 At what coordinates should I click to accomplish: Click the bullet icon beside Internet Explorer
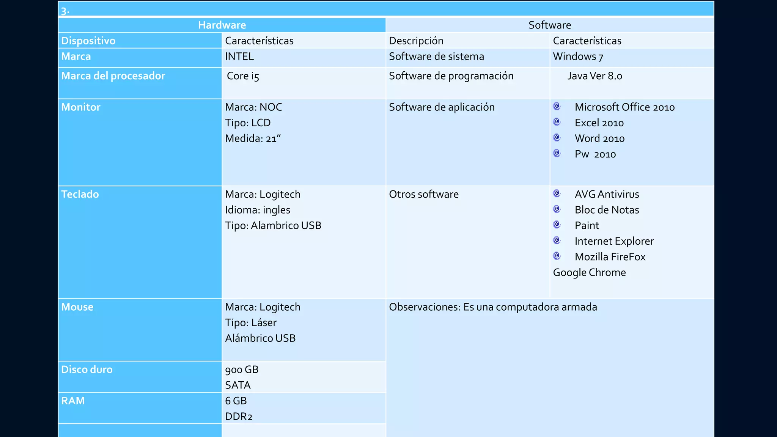tap(557, 240)
